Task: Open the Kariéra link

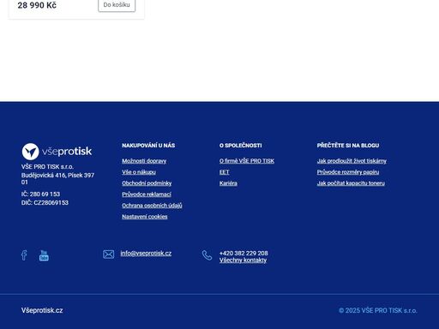Action: (228, 183)
